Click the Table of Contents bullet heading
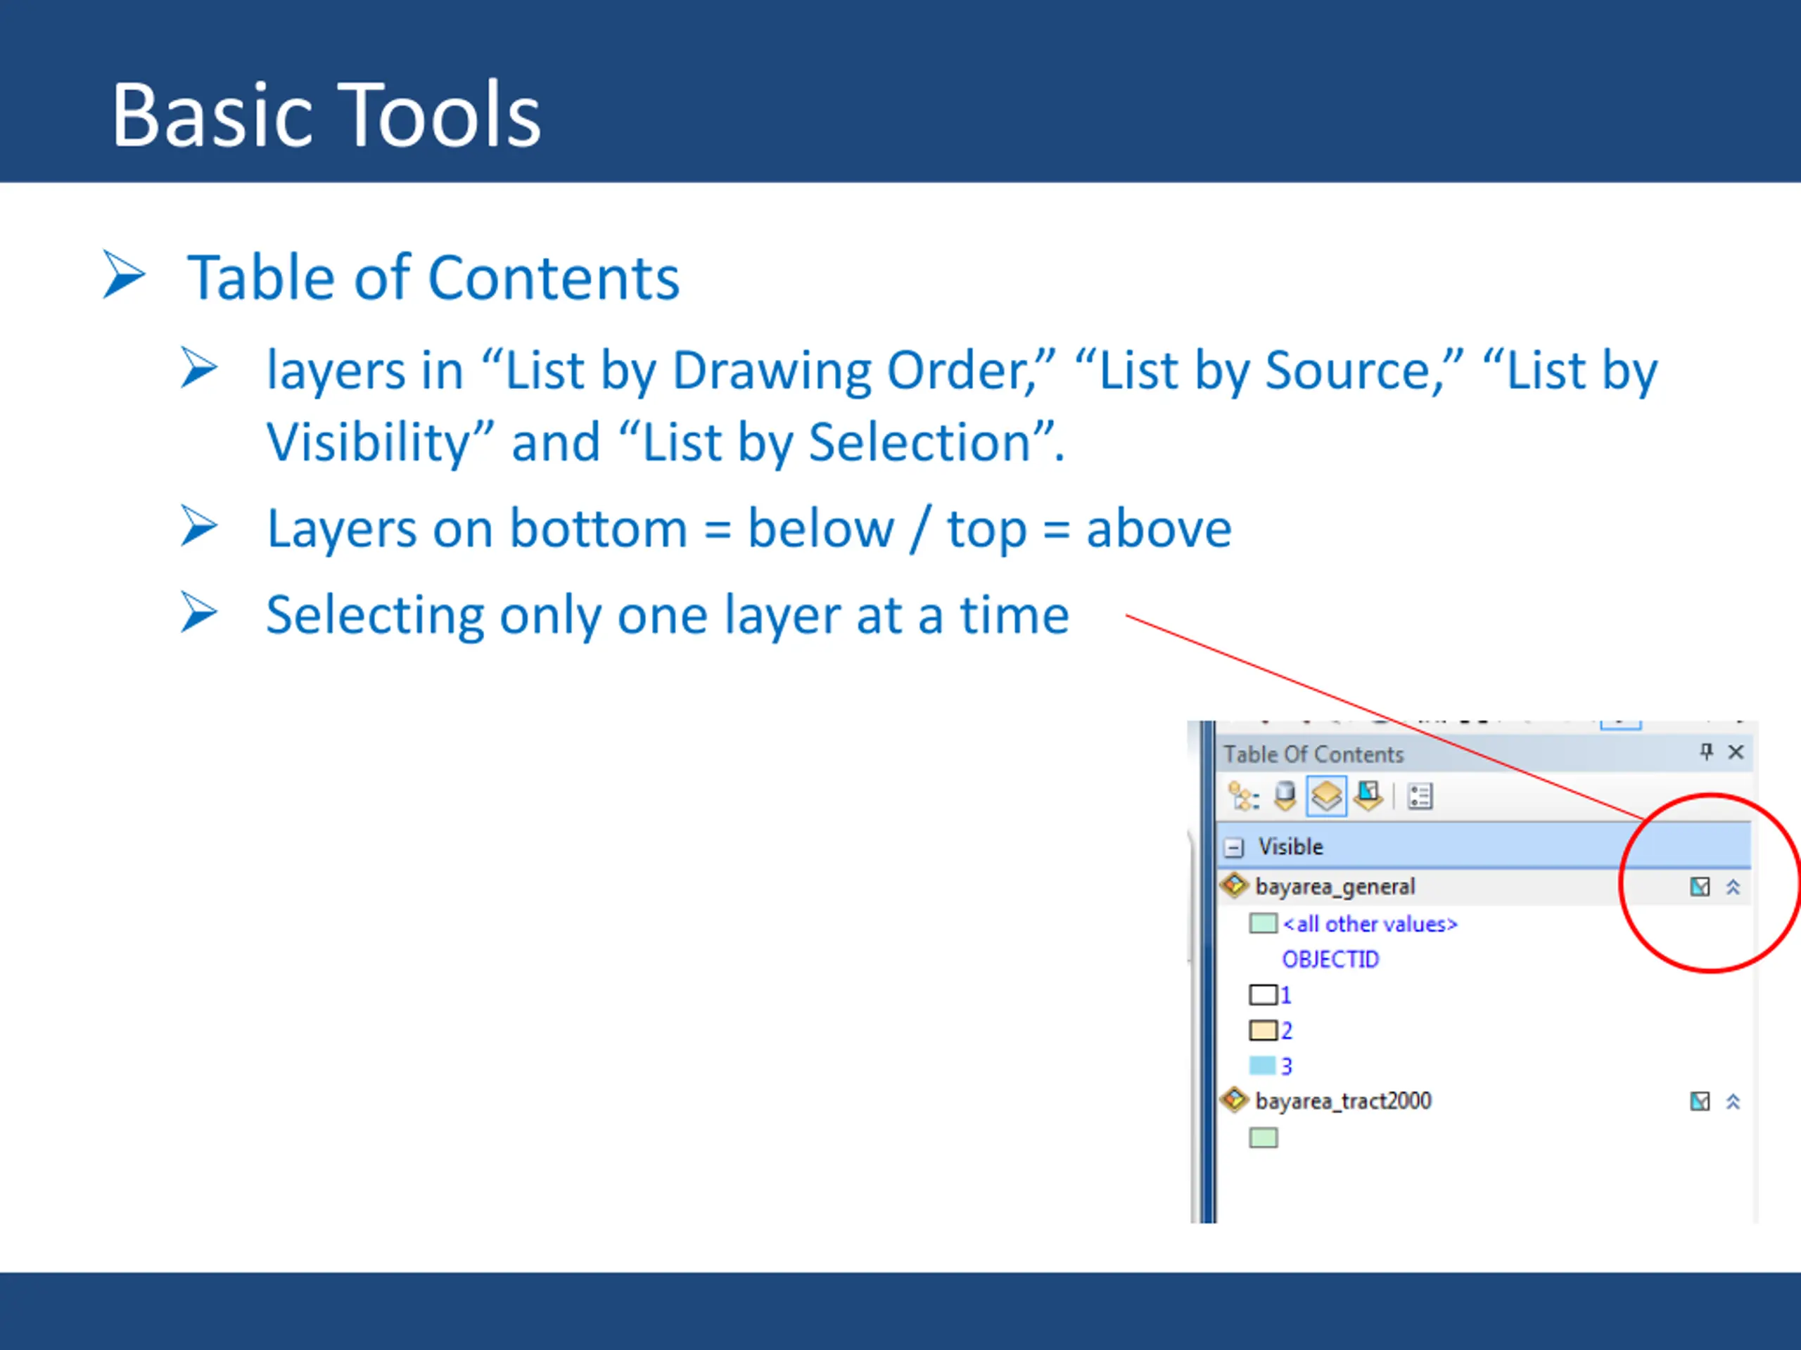Viewport: 1801px width, 1350px height. (x=433, y=278)
